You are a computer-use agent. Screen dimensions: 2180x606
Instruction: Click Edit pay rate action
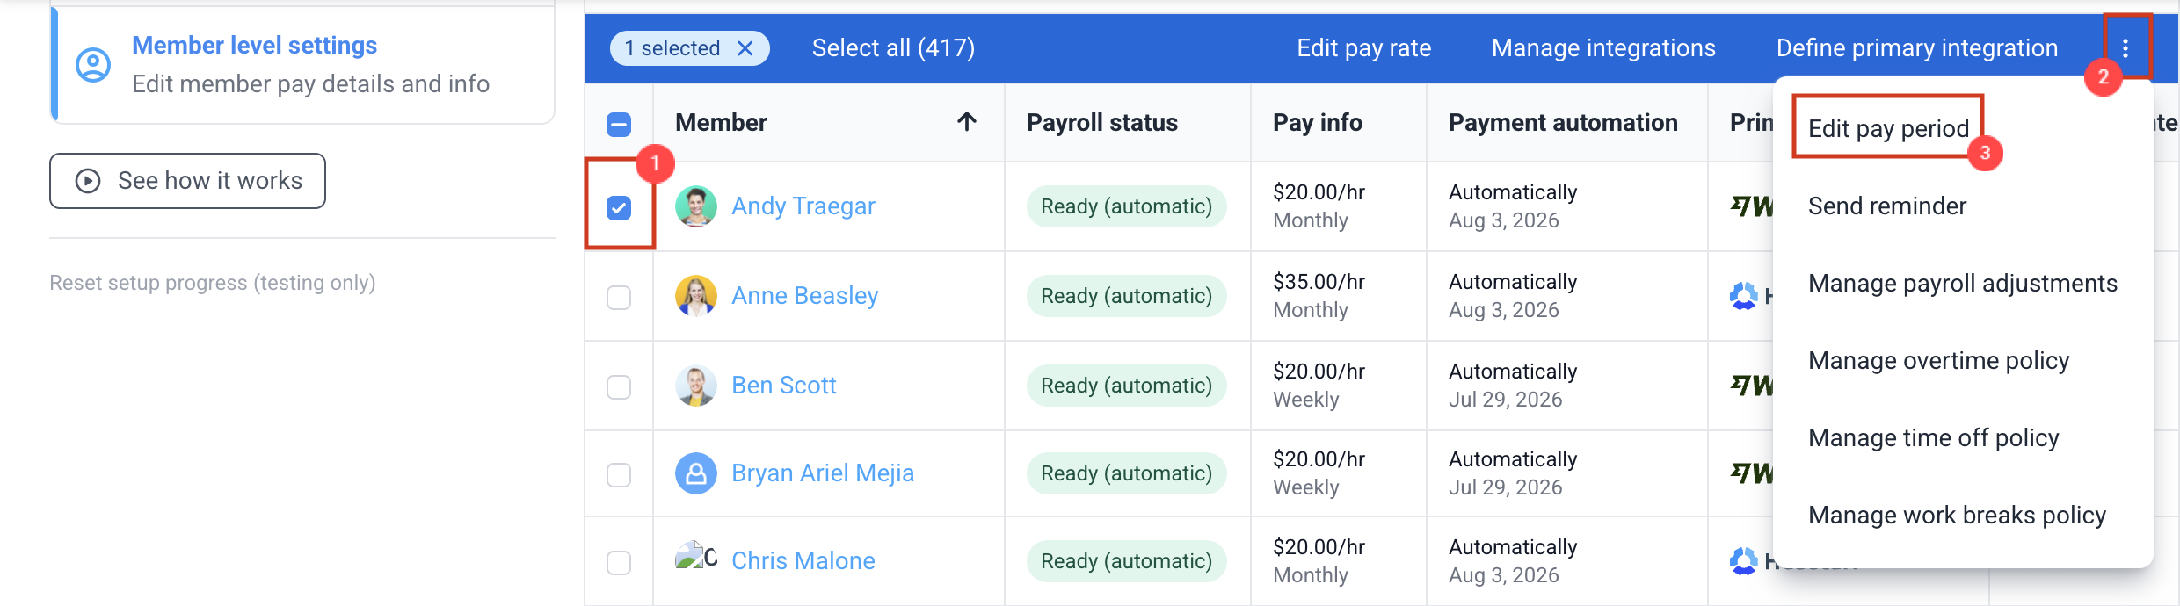coord(1364,48)
